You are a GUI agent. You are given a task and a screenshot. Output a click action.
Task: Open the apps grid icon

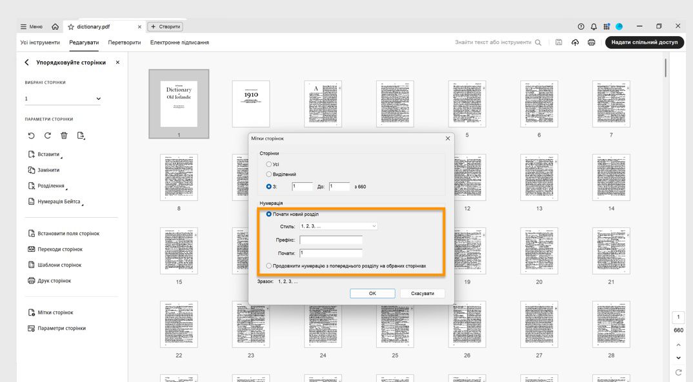point(607,26)
